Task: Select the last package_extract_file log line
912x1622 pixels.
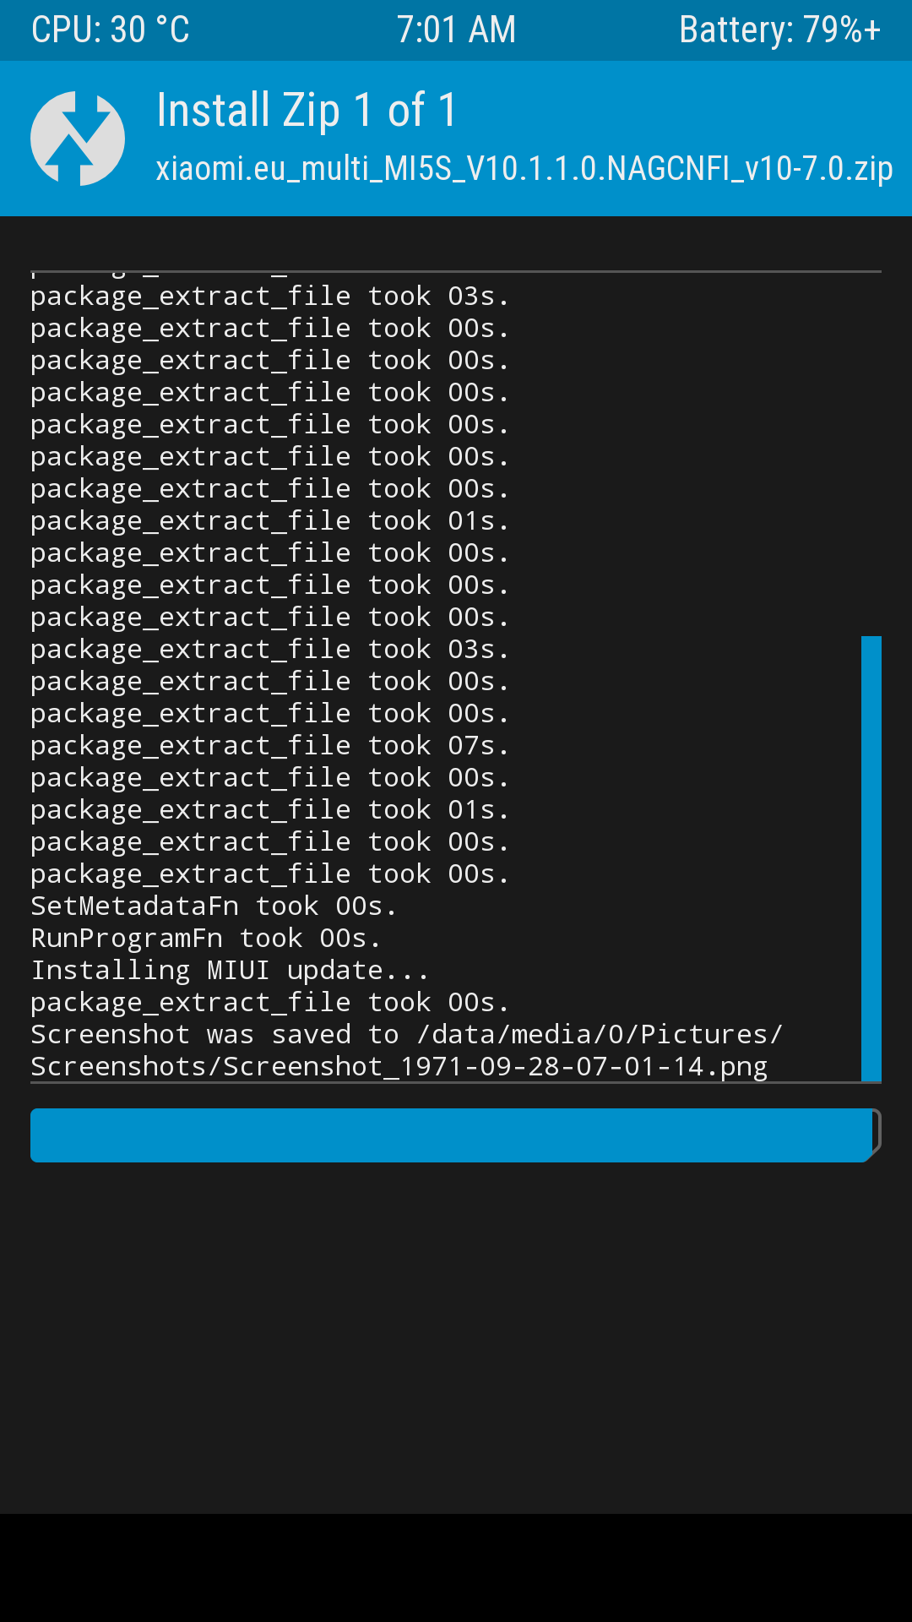Action: coord(270,1002)
